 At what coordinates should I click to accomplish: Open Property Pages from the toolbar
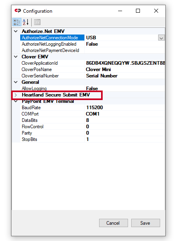click(x=37, y=22)
